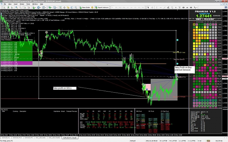Image resolution: width=228 pixels, height=142 pixels.
Task: Switch to the EURUSD,M5 chart tab
Action: tap(29, 138)
